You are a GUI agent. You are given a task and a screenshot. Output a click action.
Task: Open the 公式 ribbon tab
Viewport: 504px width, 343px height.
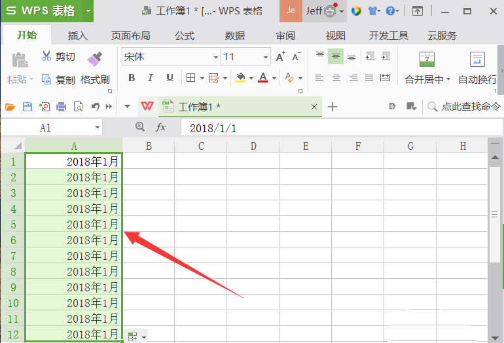coord(185,35)
